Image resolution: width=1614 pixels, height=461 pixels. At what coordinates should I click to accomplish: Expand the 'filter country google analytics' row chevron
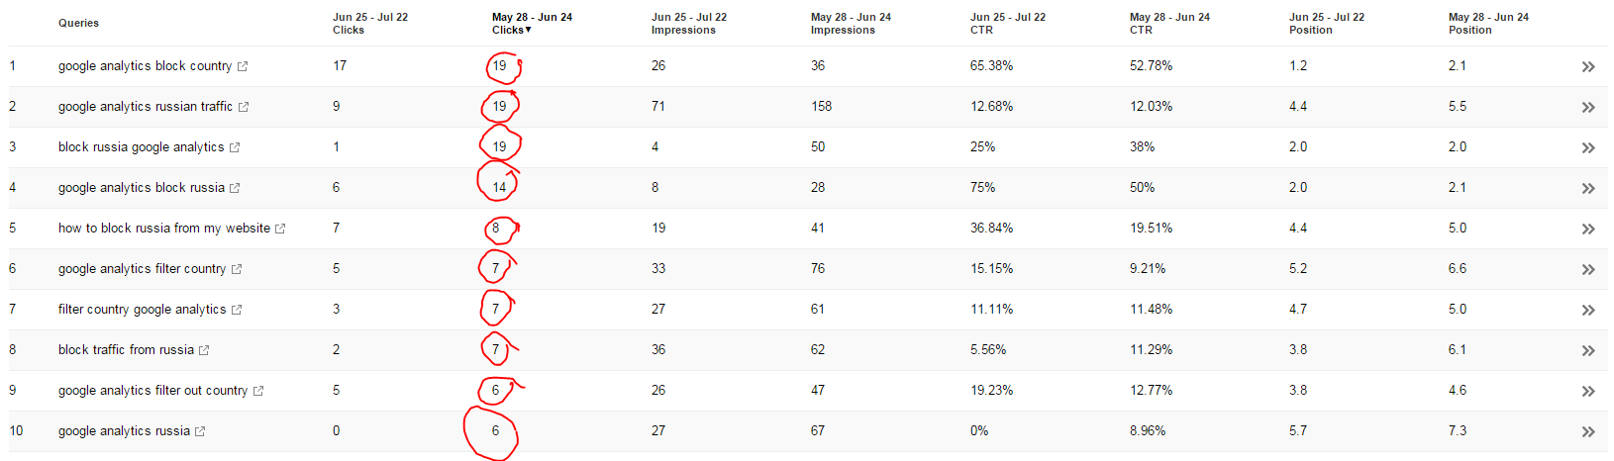pyautogui.click(x=1588, y=310)
